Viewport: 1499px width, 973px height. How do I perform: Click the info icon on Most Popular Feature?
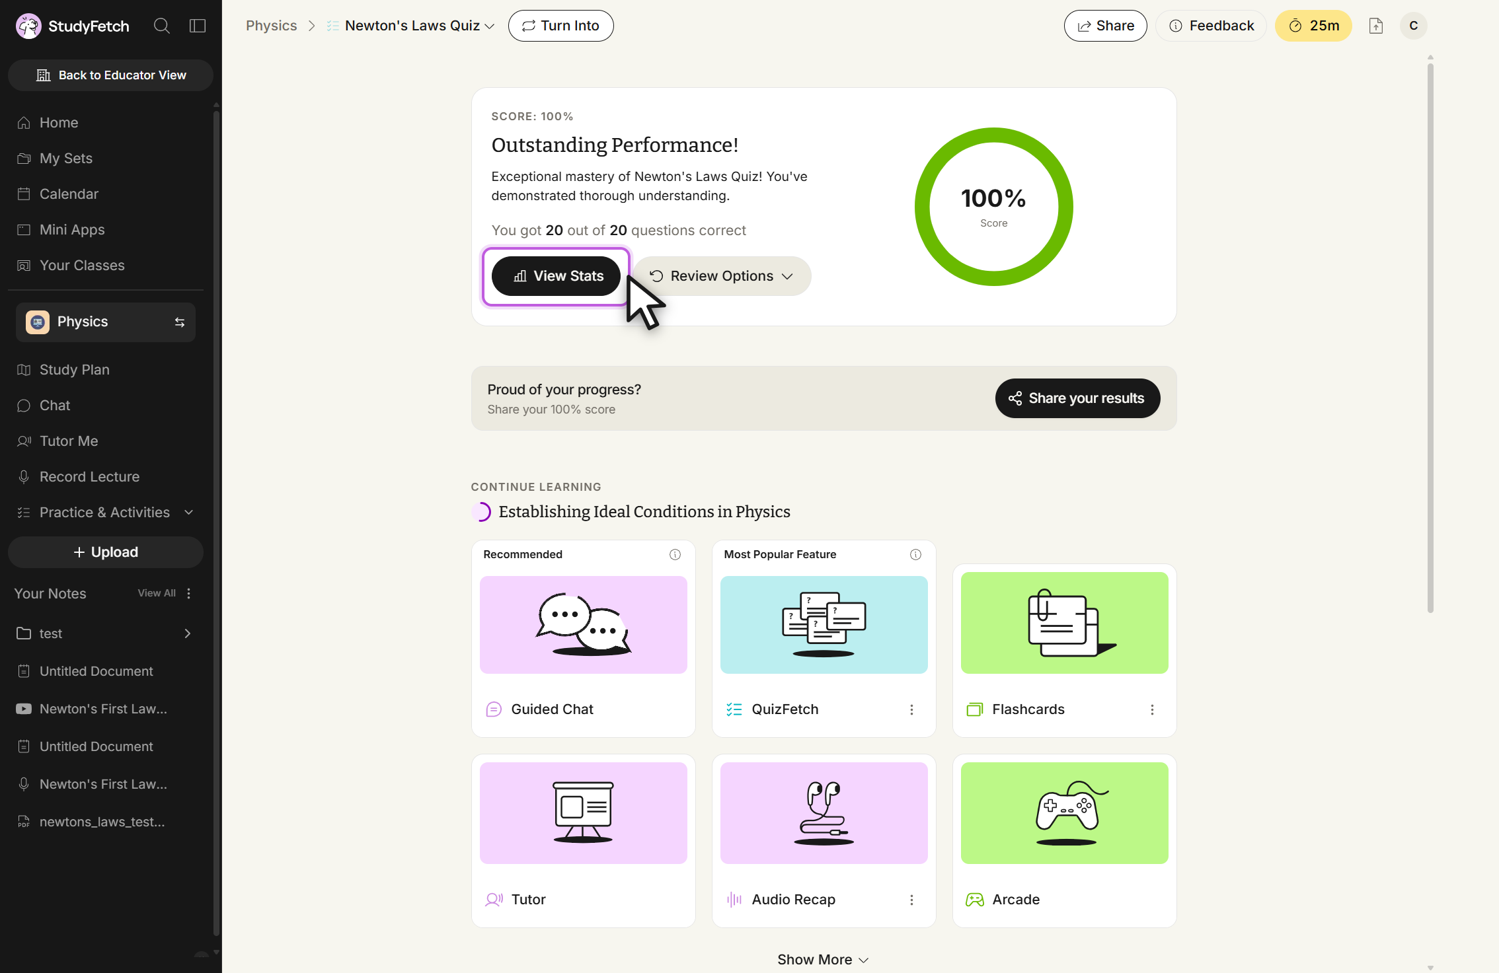point(915,555)
